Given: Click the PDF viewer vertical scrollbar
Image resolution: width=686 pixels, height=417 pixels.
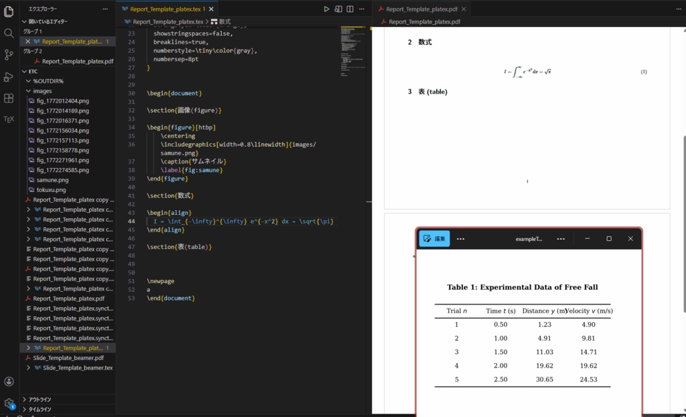Looking at the screenshot, I should coord(683,223).
